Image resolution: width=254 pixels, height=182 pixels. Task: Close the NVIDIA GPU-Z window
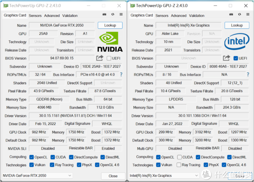[119, 6]
